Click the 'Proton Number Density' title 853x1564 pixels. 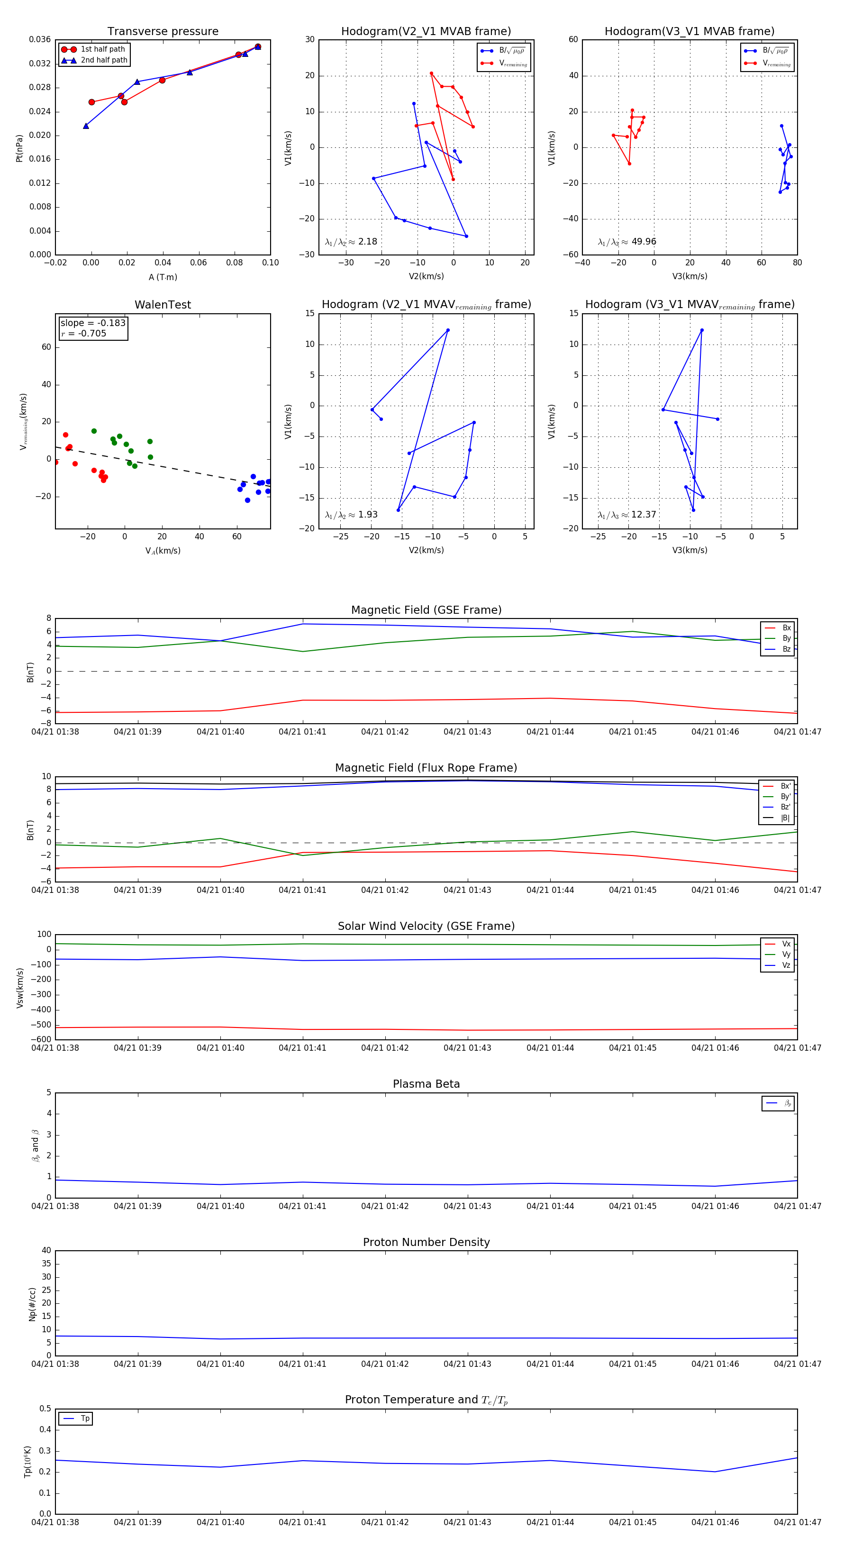pyautogui.click(x=426, y=1242)
